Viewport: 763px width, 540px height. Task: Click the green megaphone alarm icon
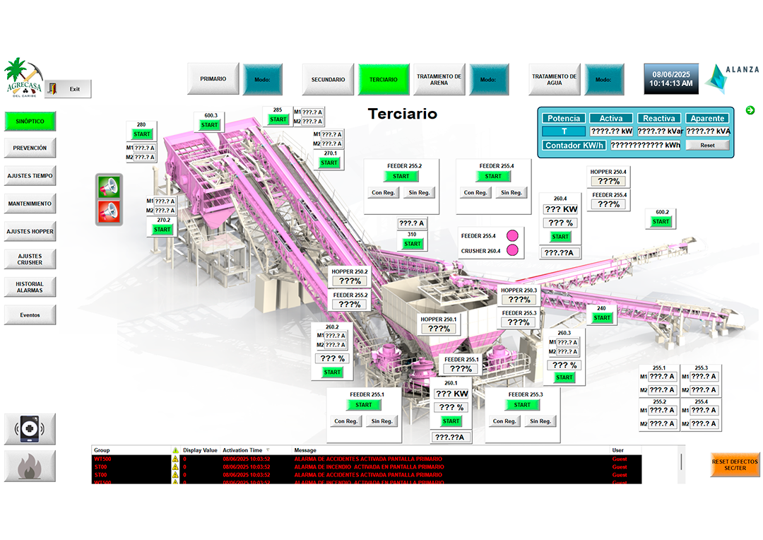pyautogui.click(x=109, y=187)
